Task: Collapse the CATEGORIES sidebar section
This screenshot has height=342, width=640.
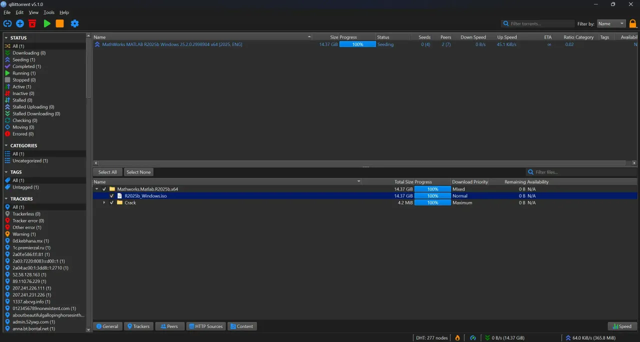Action: pos(6,145)
